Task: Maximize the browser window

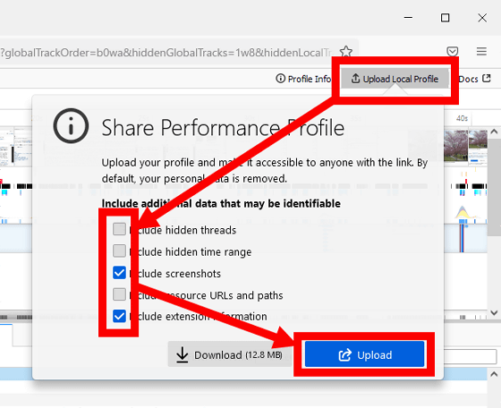Action: click(x=446, y=18)
